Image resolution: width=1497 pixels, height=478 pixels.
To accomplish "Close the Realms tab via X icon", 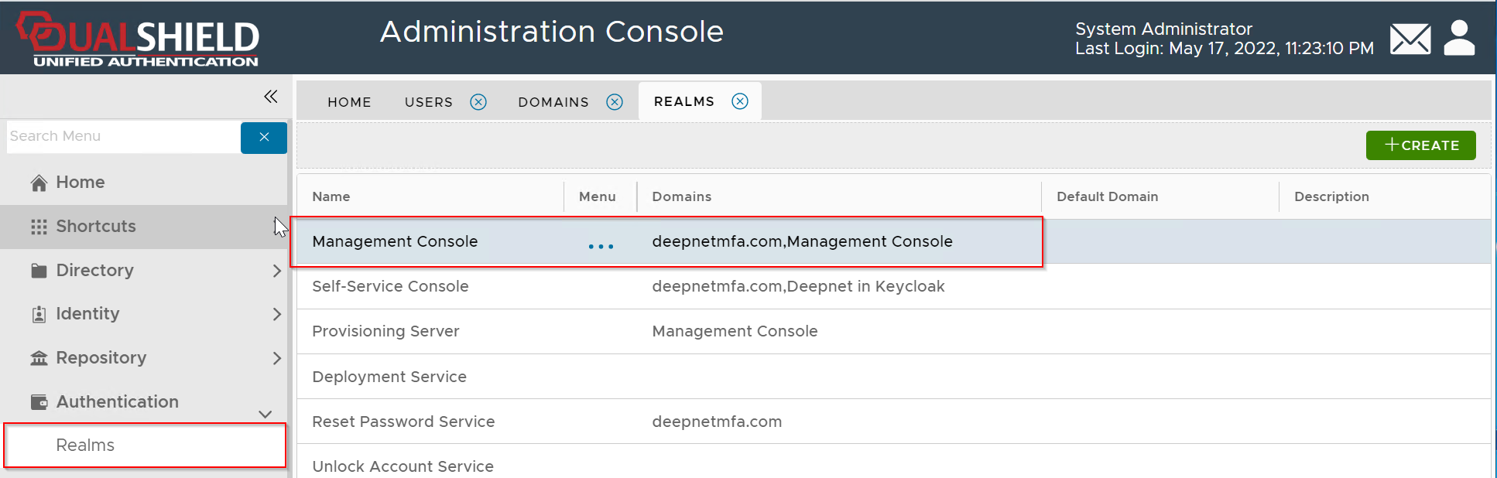I will tap(740, 101).
